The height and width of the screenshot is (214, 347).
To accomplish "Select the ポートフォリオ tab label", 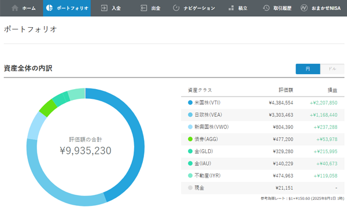I will point(73,8).
